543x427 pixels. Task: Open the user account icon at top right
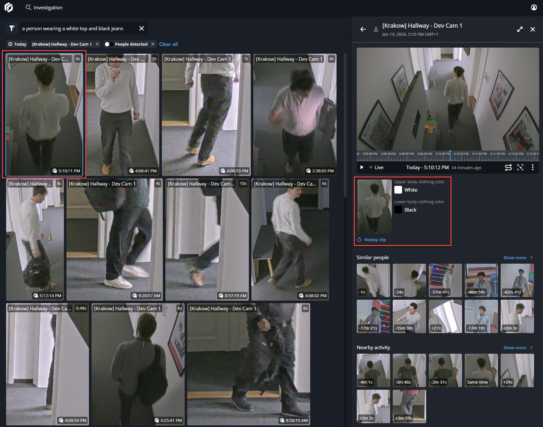tap(533, 7)
